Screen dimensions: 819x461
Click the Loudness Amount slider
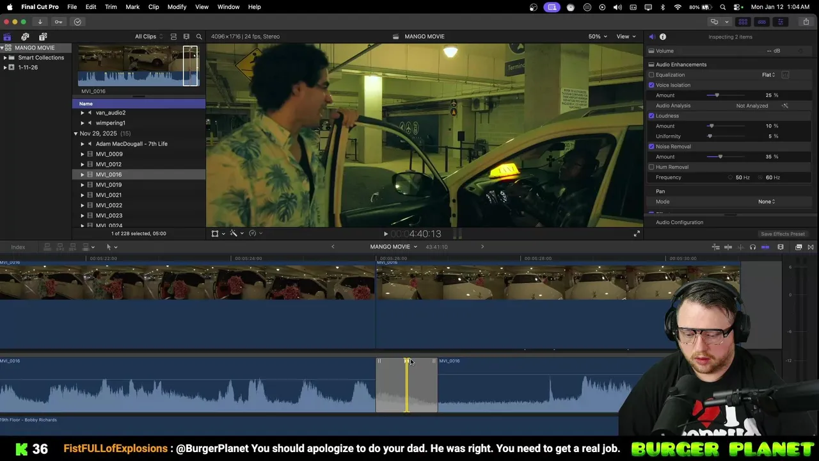(726, 126)
